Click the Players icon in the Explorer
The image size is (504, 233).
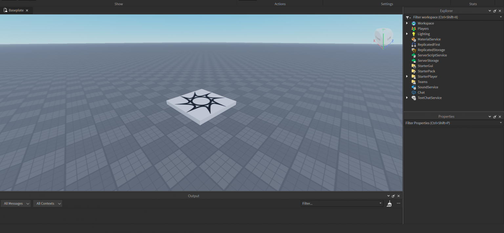414,28
